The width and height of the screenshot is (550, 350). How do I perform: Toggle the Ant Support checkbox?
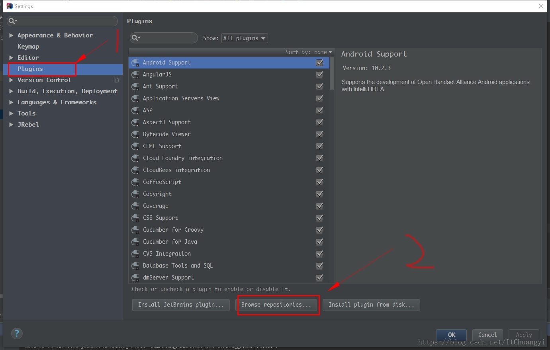[x=319, y=86]
